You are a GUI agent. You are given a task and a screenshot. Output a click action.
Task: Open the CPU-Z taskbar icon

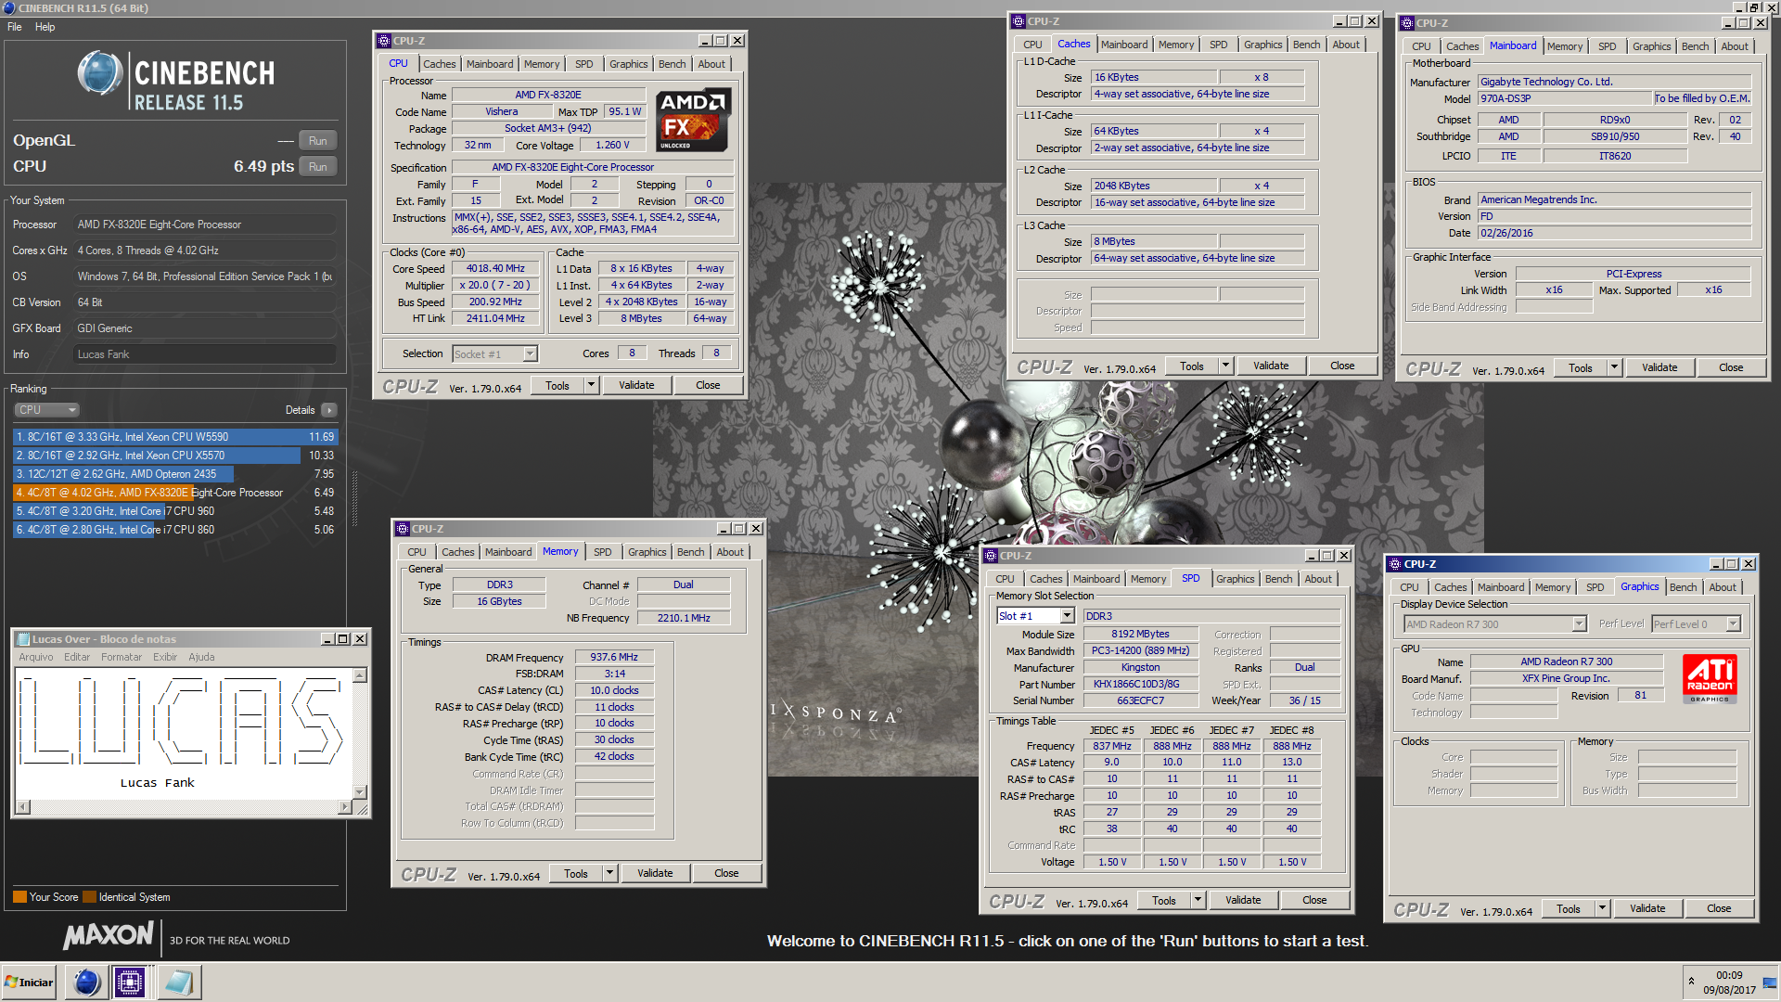130,982
